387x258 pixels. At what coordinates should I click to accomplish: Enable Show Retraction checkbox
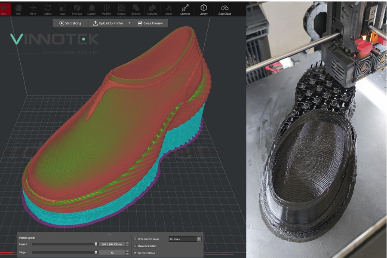pos(135,246)
